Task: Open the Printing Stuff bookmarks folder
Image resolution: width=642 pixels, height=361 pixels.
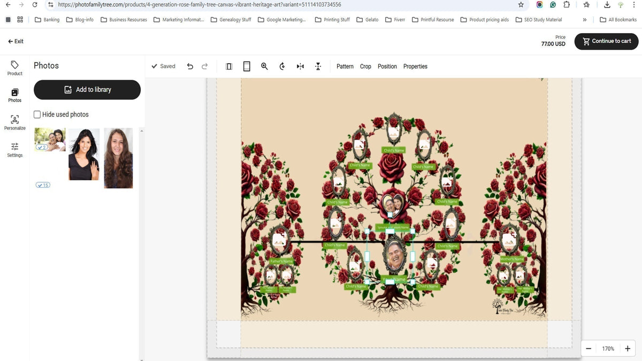Action: (x=332, y=20)
